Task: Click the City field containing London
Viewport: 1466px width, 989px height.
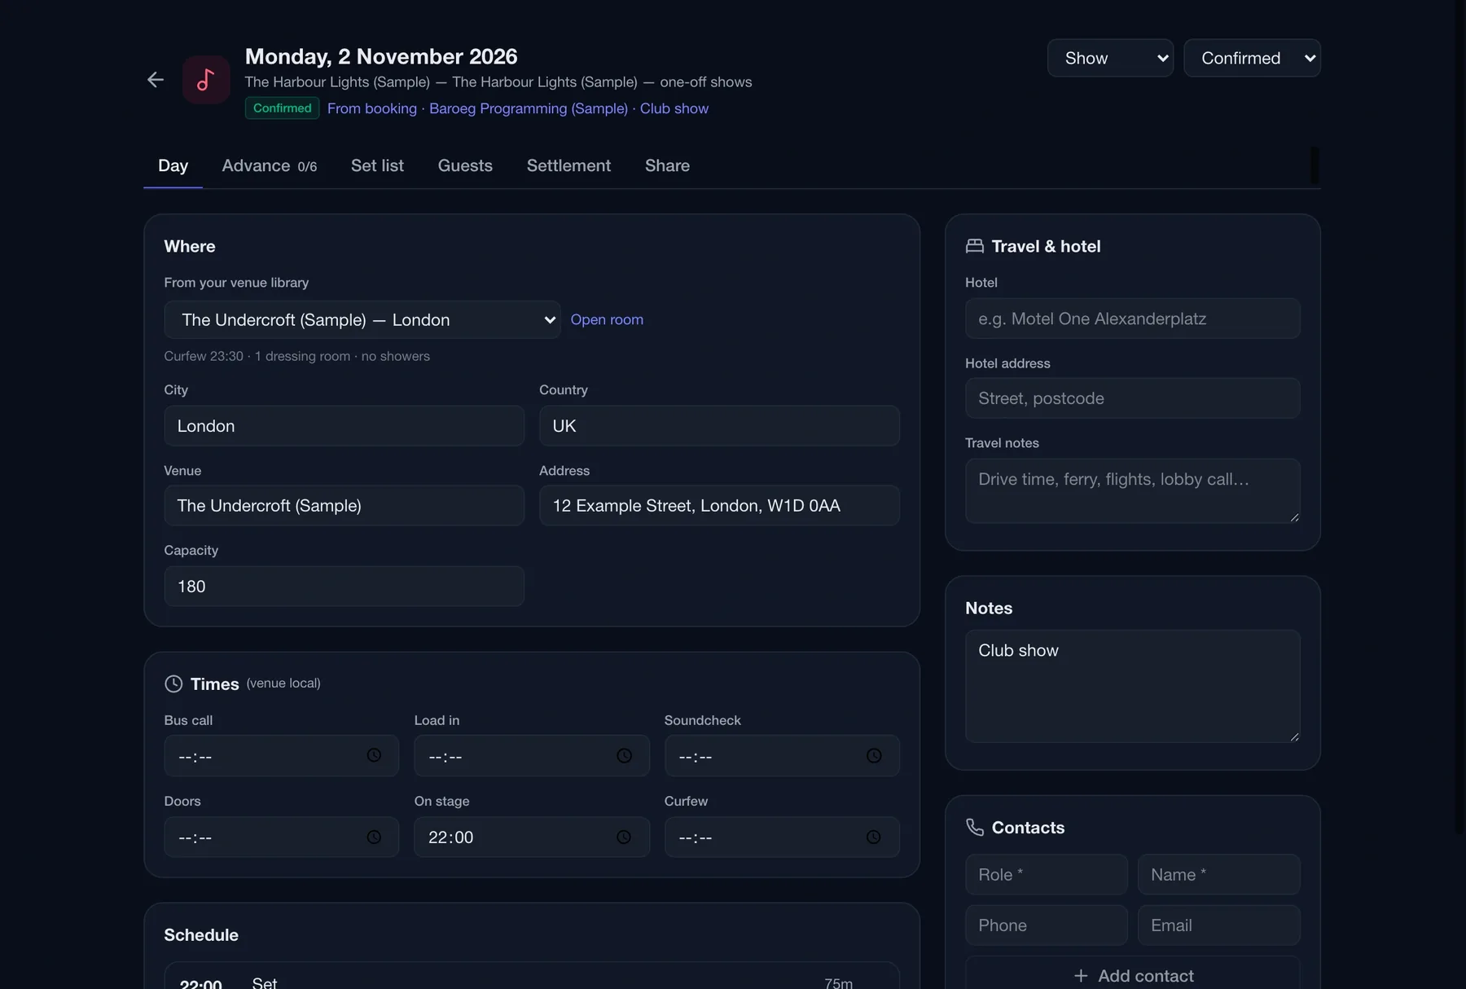Action: coord(344,426)
